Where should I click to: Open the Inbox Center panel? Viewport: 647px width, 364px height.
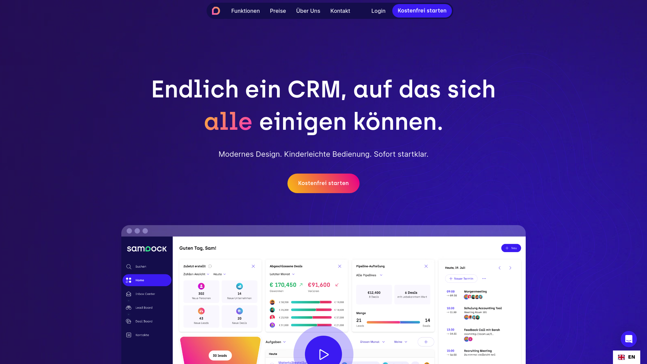tap(145, 294)
